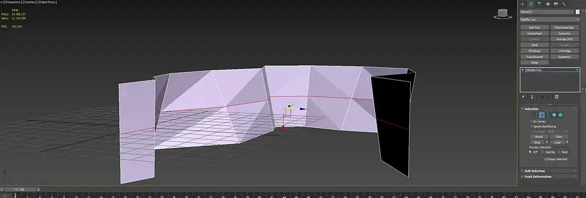Image resolution: width=586 pixels, height=198 pixels.
Task: Add the FFD(box) modifier
Action: coord(534,51)
